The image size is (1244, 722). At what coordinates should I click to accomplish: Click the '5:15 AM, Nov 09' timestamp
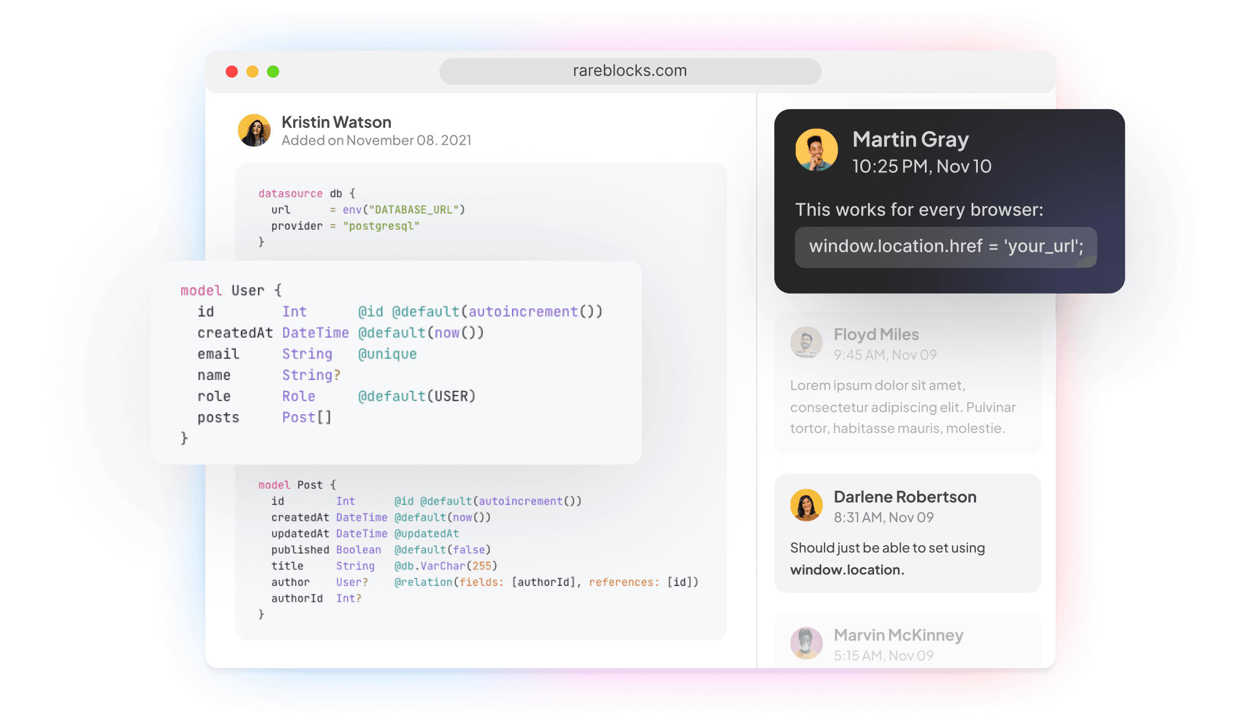click(x=884, y=655)
